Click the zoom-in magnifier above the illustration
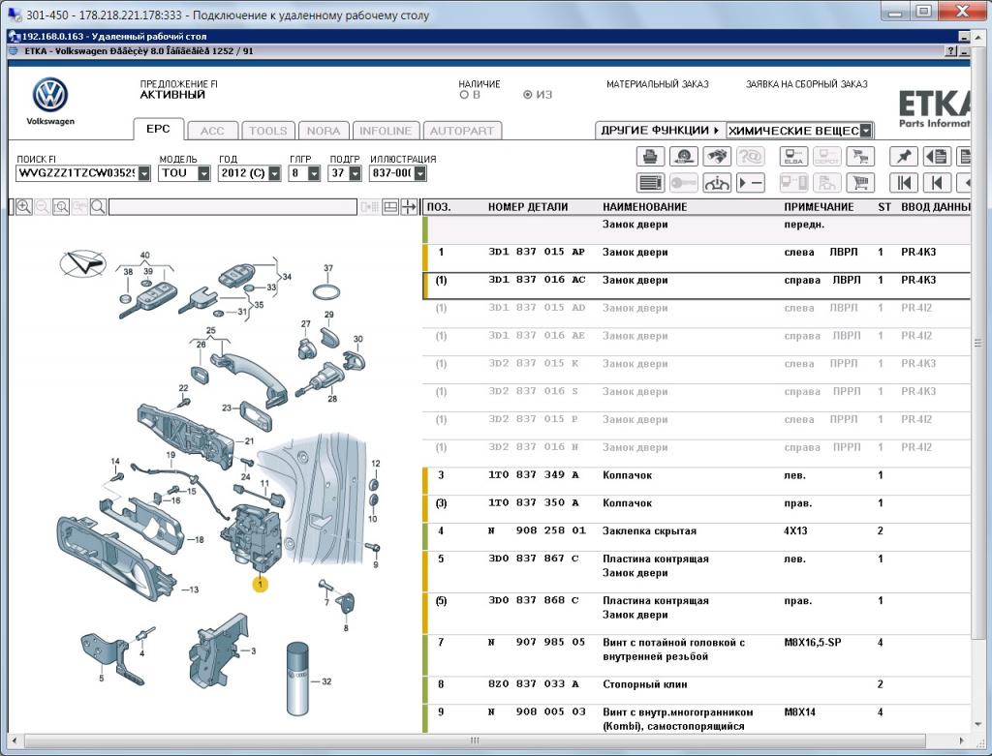Image resolution: width=992 pixels, height=756 pixels. 24,207
